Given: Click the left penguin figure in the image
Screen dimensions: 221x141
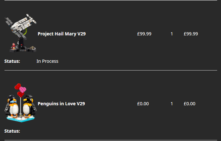Looking at the screenshot, I should click(14, 106).
